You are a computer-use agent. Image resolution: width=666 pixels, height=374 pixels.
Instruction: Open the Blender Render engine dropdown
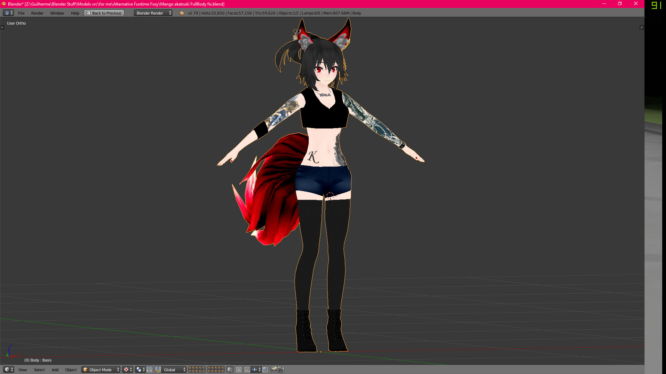point(153,13)
